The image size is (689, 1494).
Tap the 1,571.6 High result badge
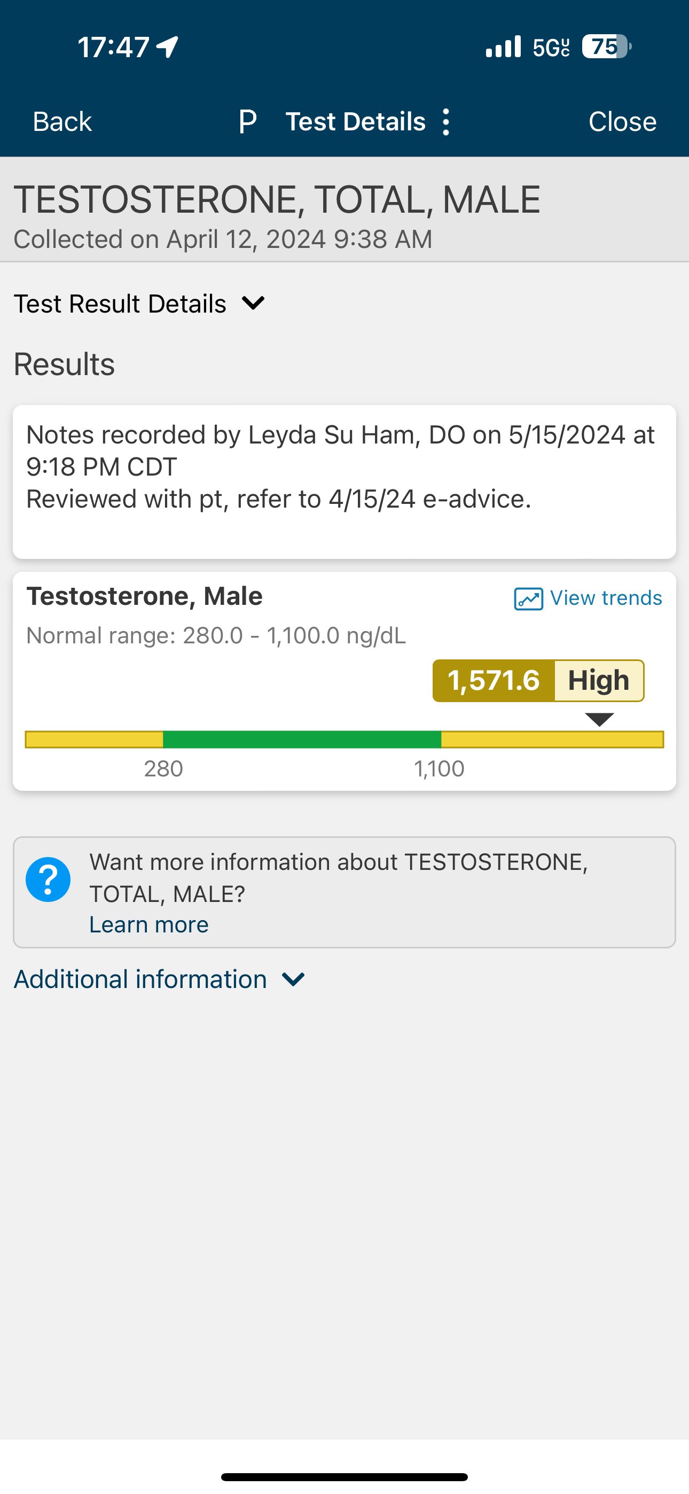[538, 681]
